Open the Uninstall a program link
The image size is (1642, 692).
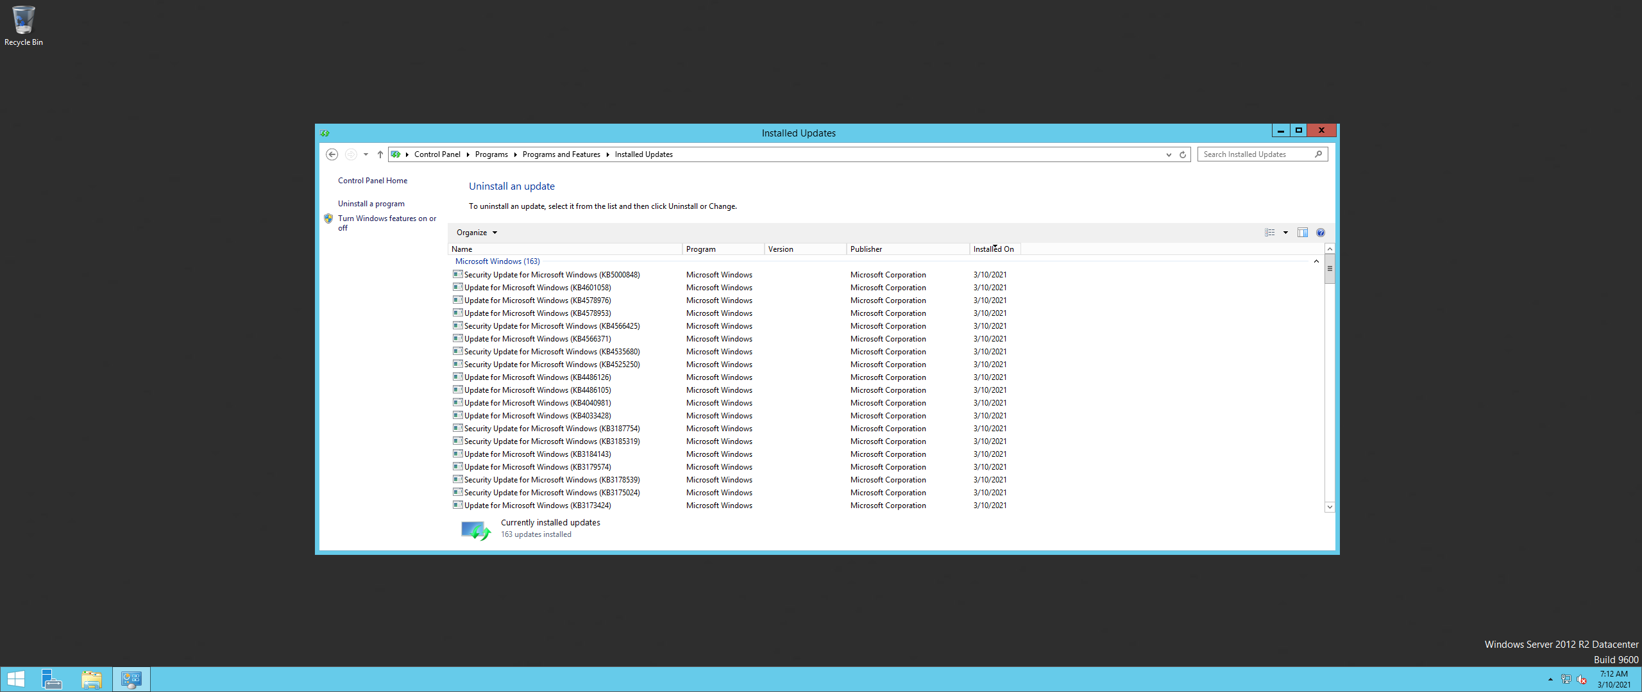click(371, 204)
